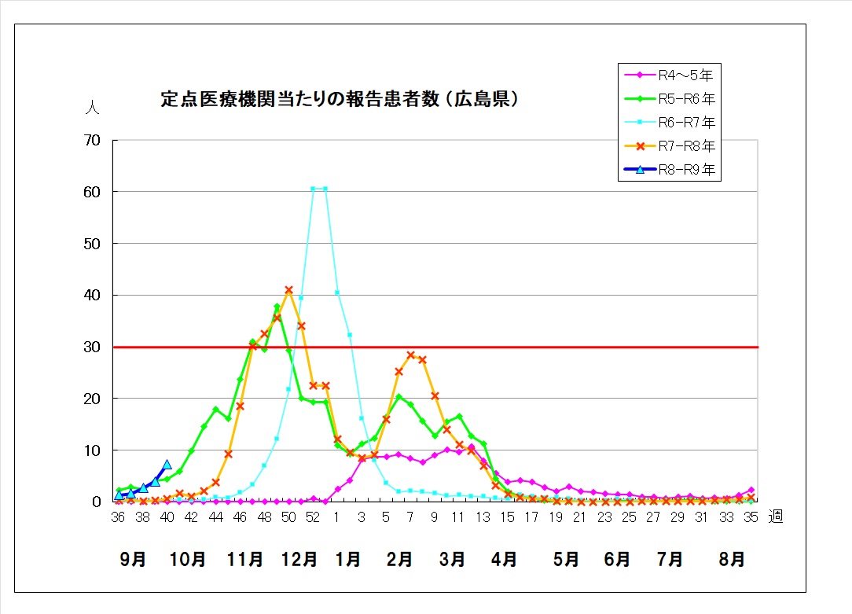Click the y-axis value 0
Viewport: 852px width, 614px height.
[x=97, y=502]
